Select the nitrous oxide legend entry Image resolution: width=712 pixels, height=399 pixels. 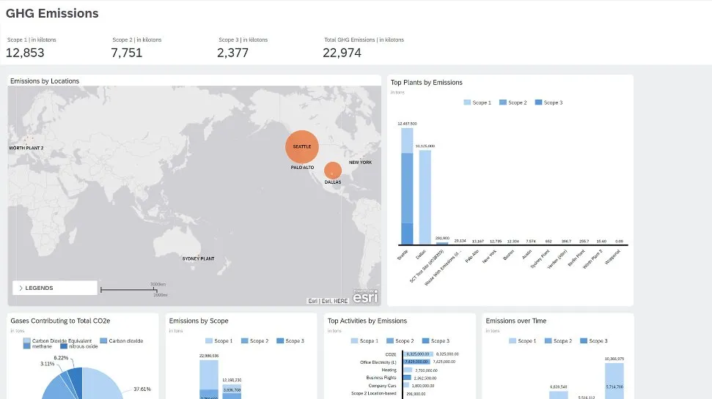tap(81, 347)
